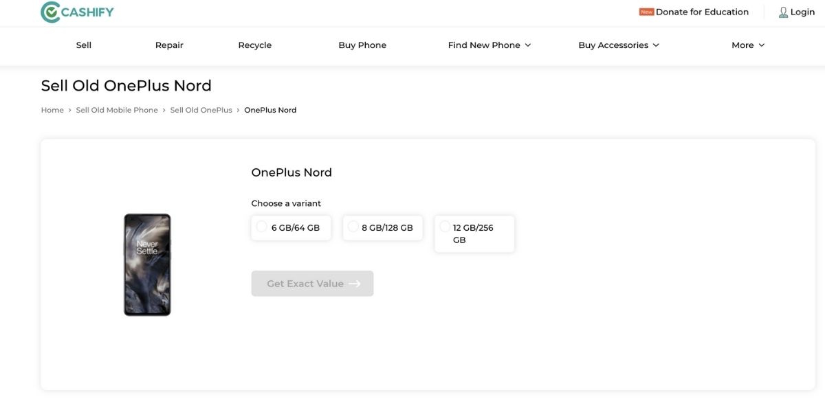
Task: Go to Buy Phone
Action: coord(362,44)
